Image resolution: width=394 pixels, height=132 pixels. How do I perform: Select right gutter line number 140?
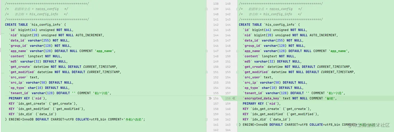coord(228,4)
